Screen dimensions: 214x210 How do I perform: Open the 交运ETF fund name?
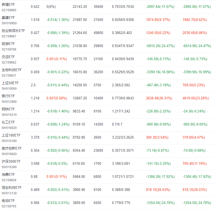(8, 57)
